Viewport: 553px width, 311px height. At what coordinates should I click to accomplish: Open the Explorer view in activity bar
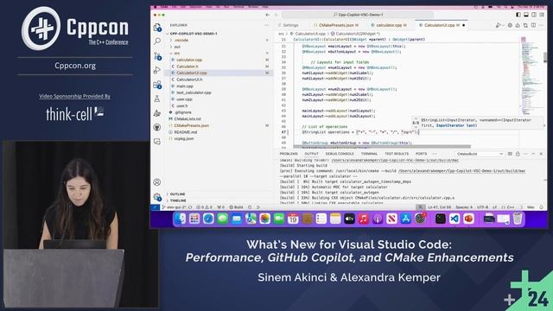(157, 28)
